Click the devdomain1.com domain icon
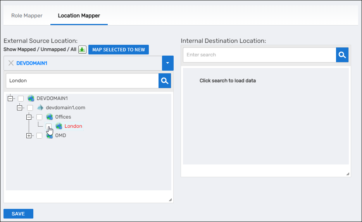 point(40,108)
